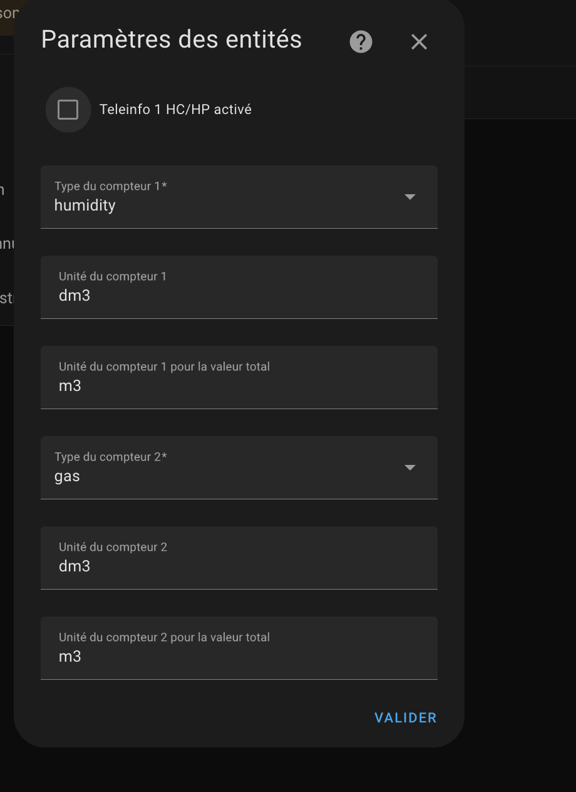Image resolution: width=576 pixels, height=792 pixels.
Task: Click the Type du compteur 2 label
Action: (111, 457)
